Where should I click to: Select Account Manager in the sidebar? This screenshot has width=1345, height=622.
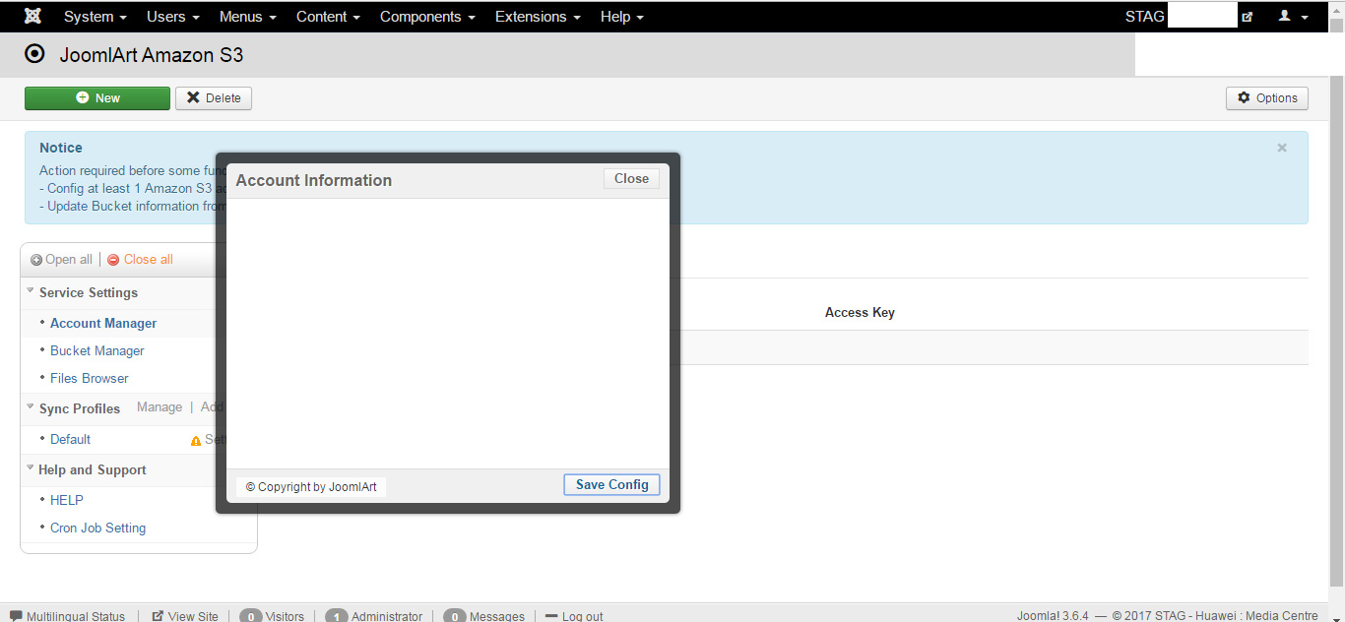click(103, 323)
